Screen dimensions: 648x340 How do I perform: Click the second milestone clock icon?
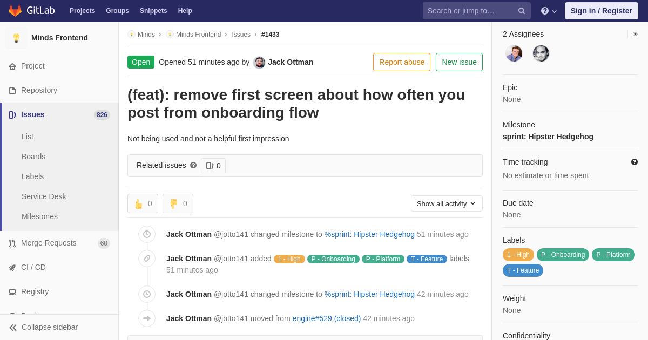147,294
